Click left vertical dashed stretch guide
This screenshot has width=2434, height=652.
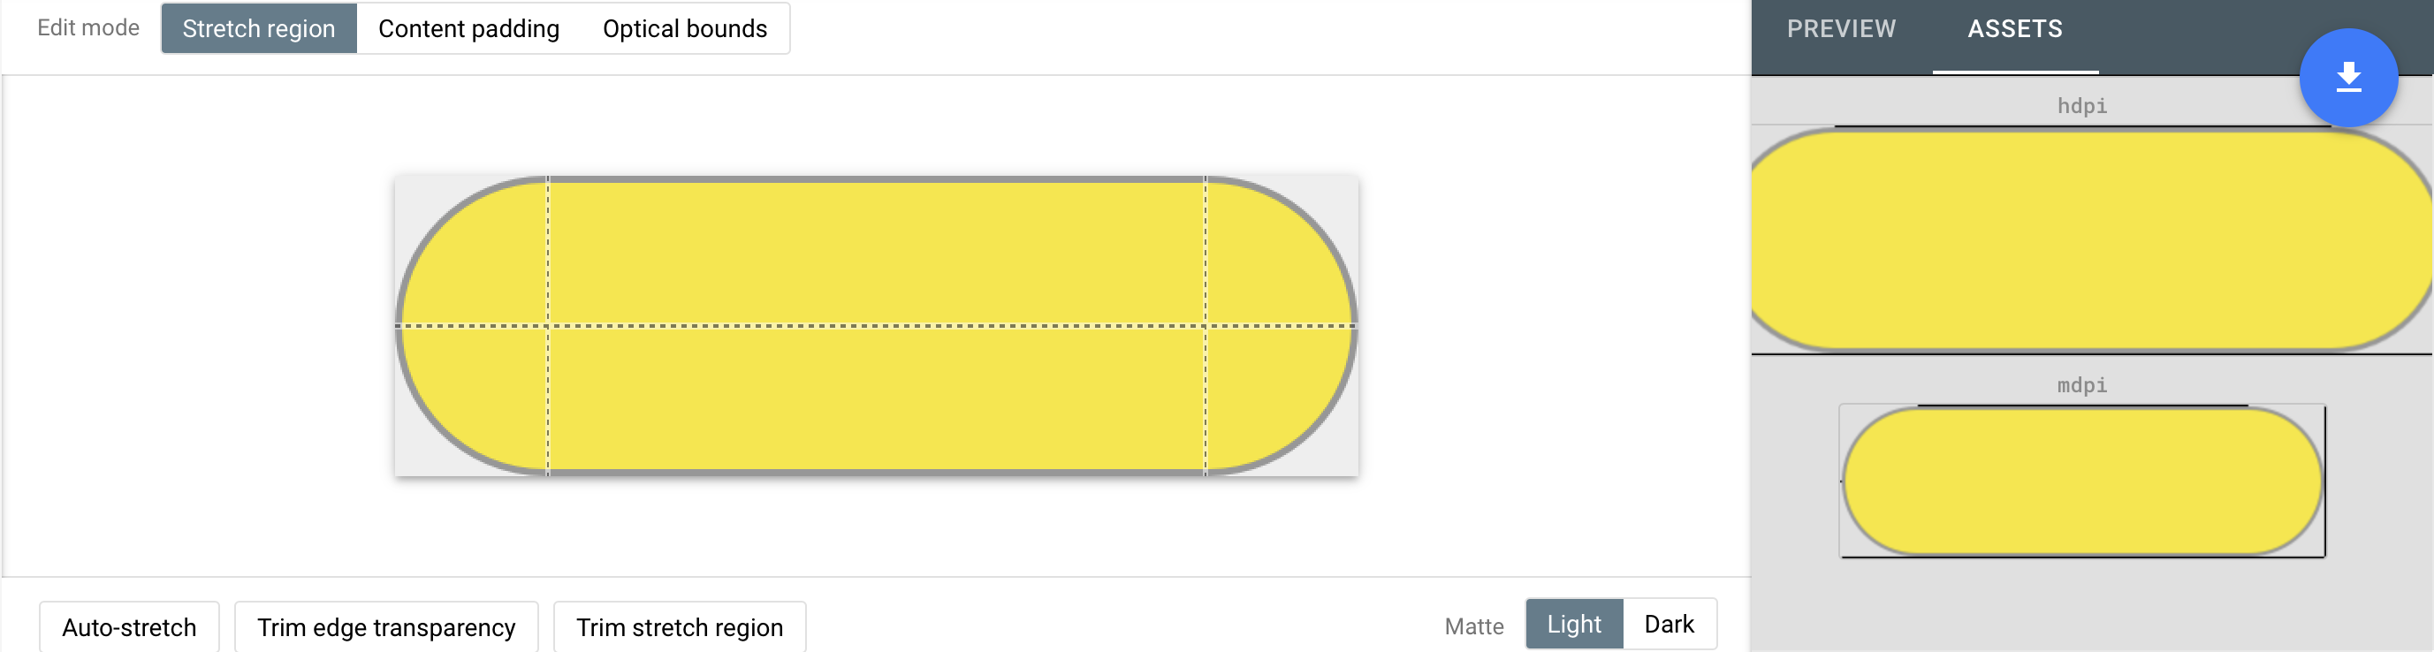(x=548, y=326)
